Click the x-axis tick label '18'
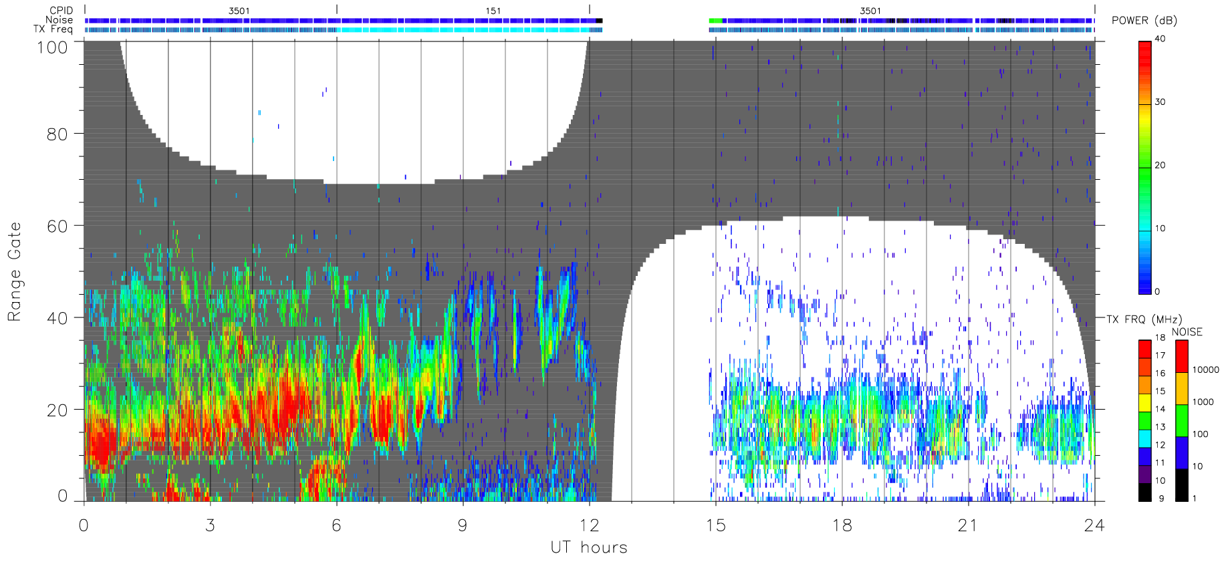 click(x=842, y=525)
